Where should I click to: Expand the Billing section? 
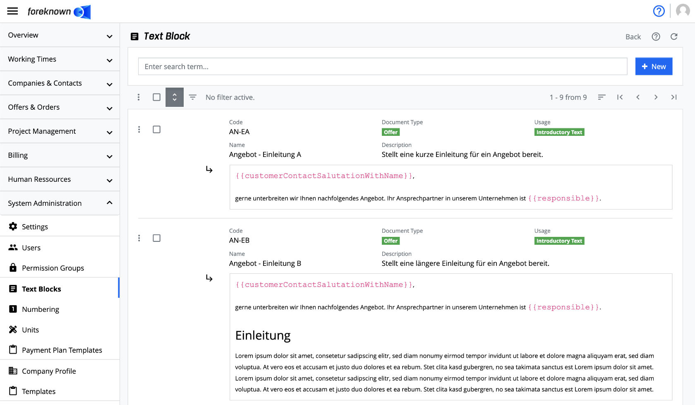coord(60,155)
